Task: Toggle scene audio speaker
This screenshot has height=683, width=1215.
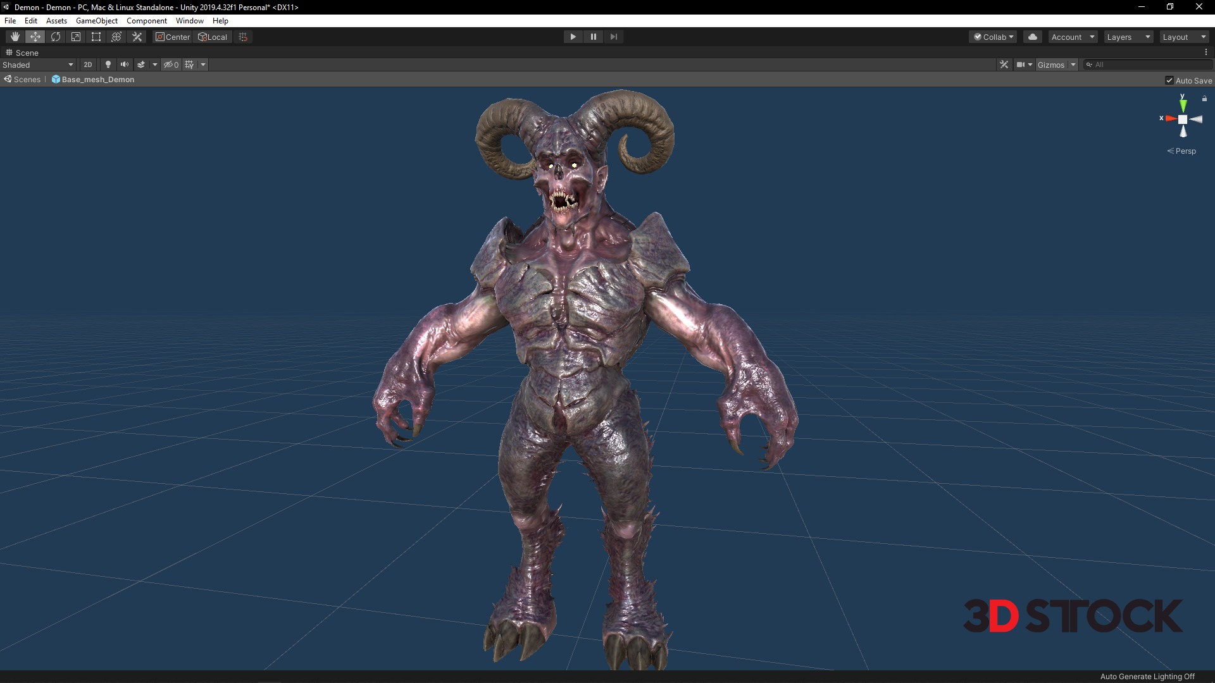Action: pos(125,65)
